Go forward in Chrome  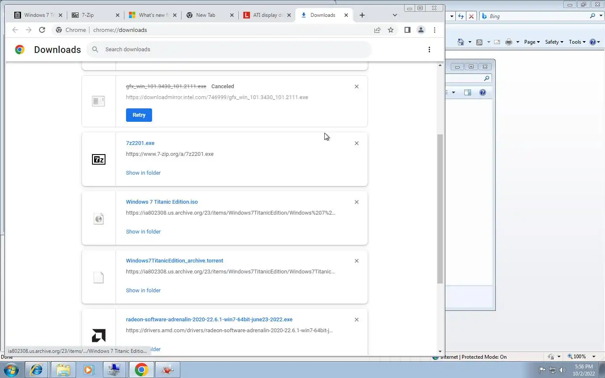pyautogui.click(x=28, y=30)
